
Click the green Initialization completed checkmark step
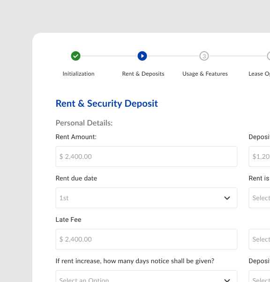coord(75,56)
